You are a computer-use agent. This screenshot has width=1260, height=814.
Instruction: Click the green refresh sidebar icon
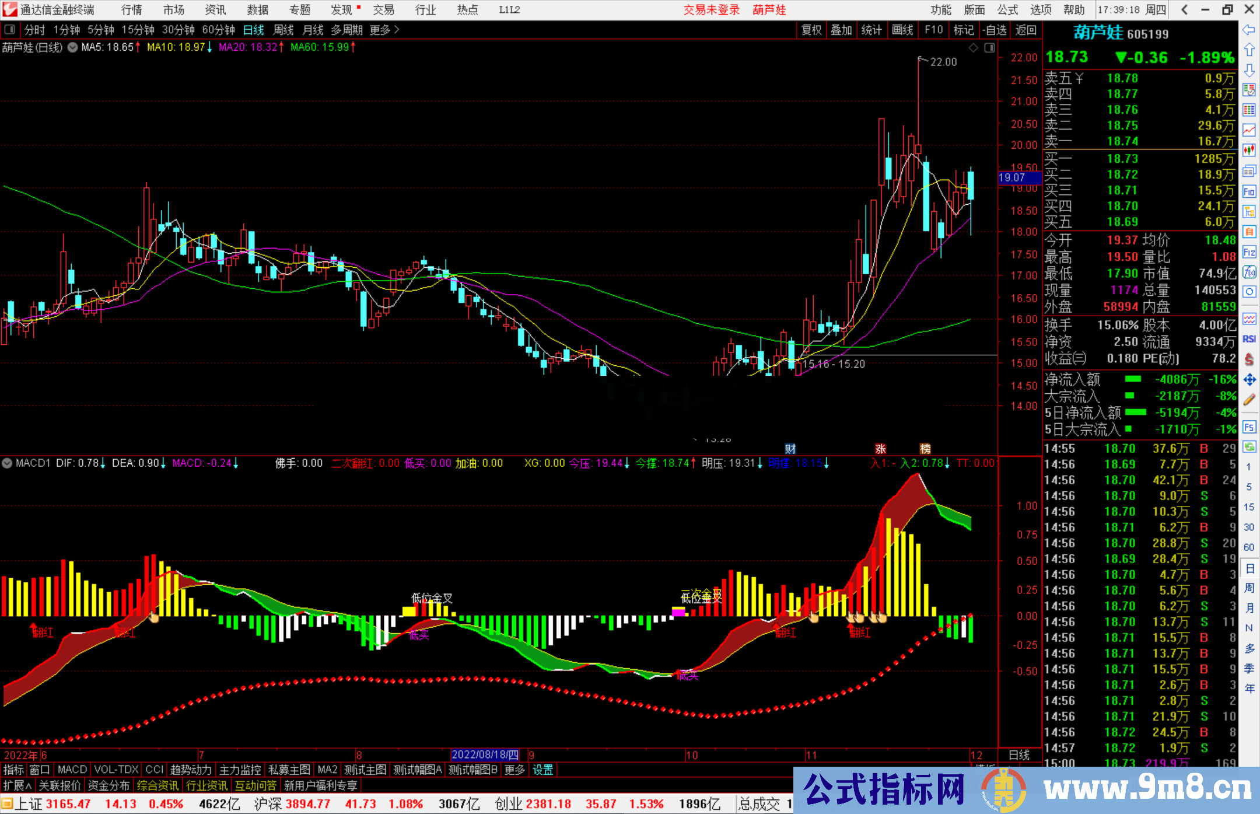click(1249, 447)
